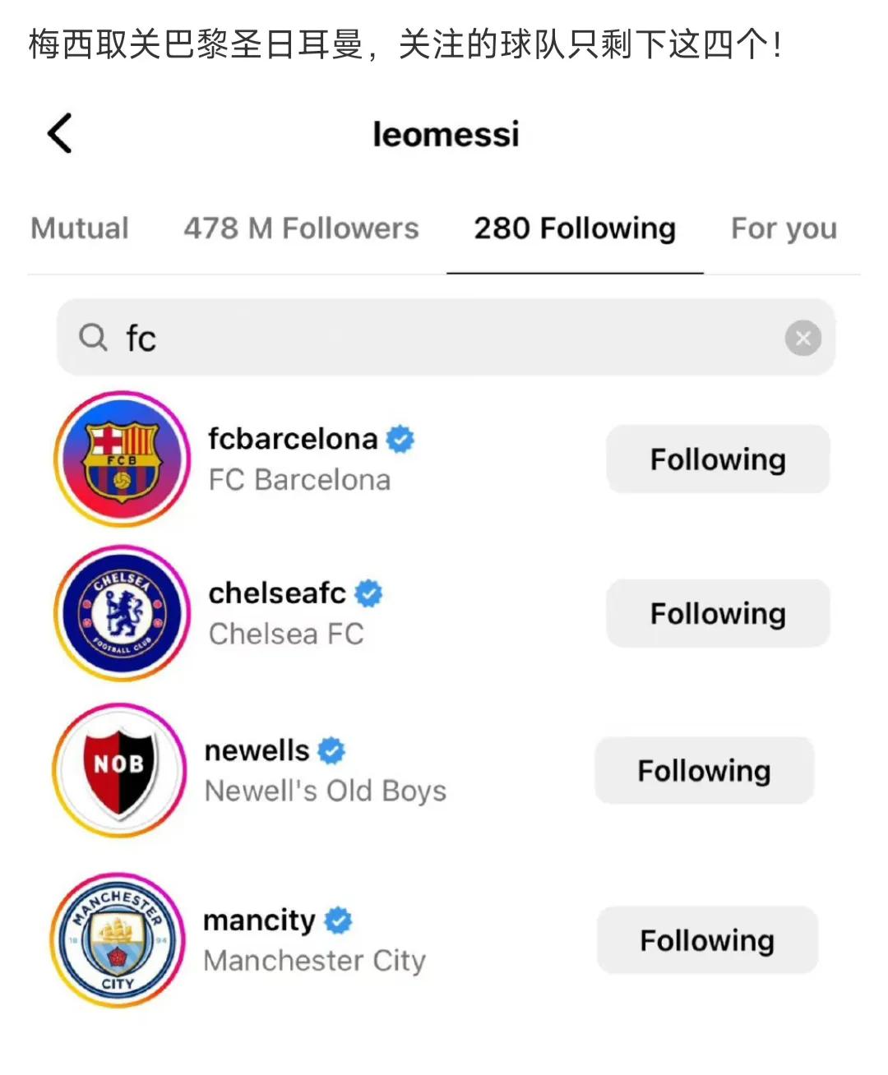Open Newell's Old Boys NOB avatar
This screenshot has width=888, height=1075.
point(119,771)
